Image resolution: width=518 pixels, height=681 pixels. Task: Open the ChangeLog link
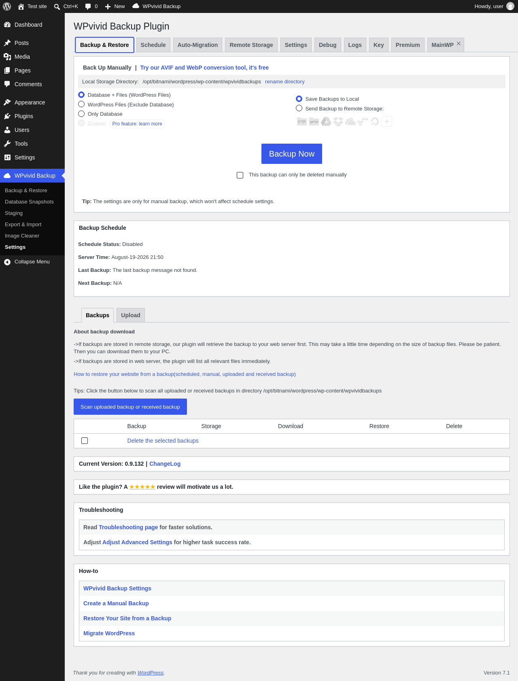tap(165, 464)
